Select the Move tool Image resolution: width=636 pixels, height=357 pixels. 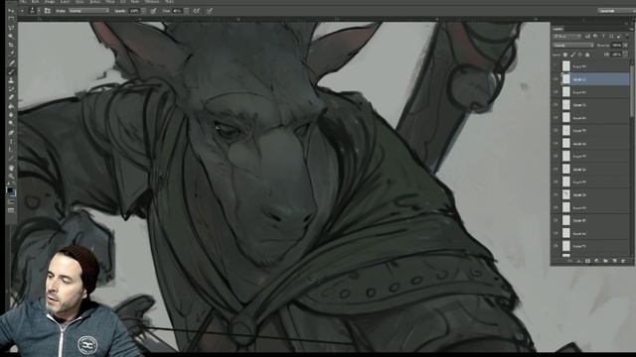click(11, 11)
